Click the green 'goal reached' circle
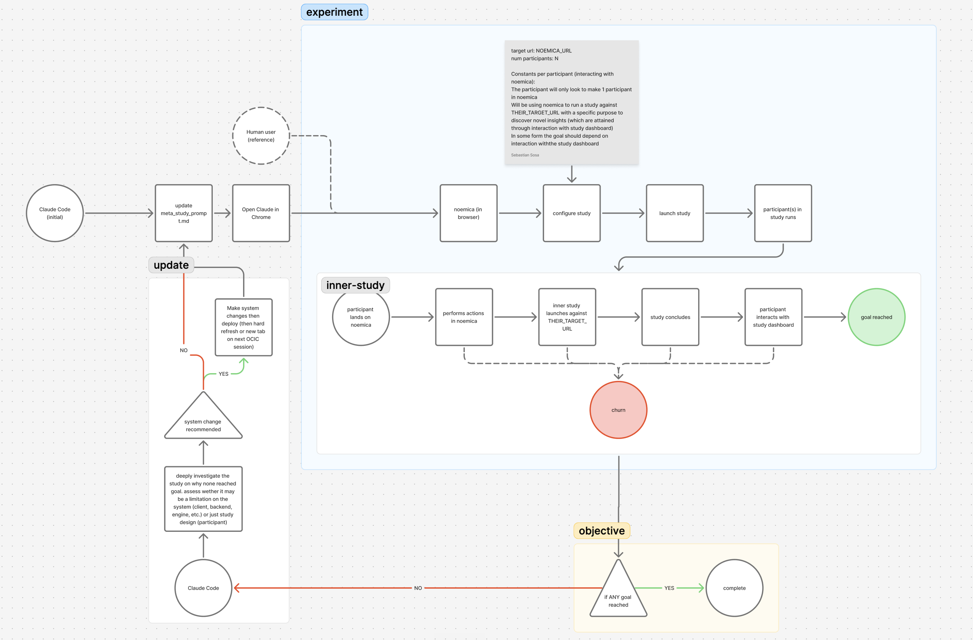 click(877, 317)
